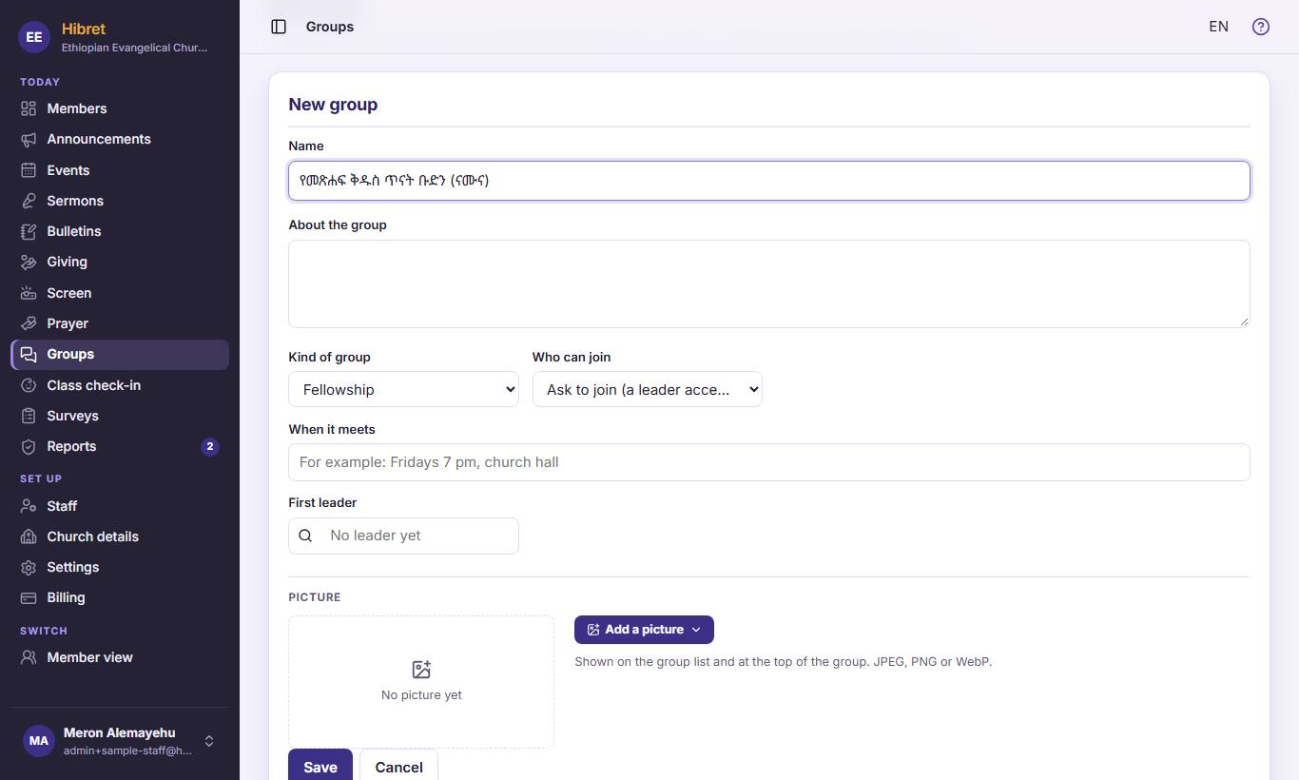
Task: Click the Groups breadcrumb title in header
Action: (330, 27)
